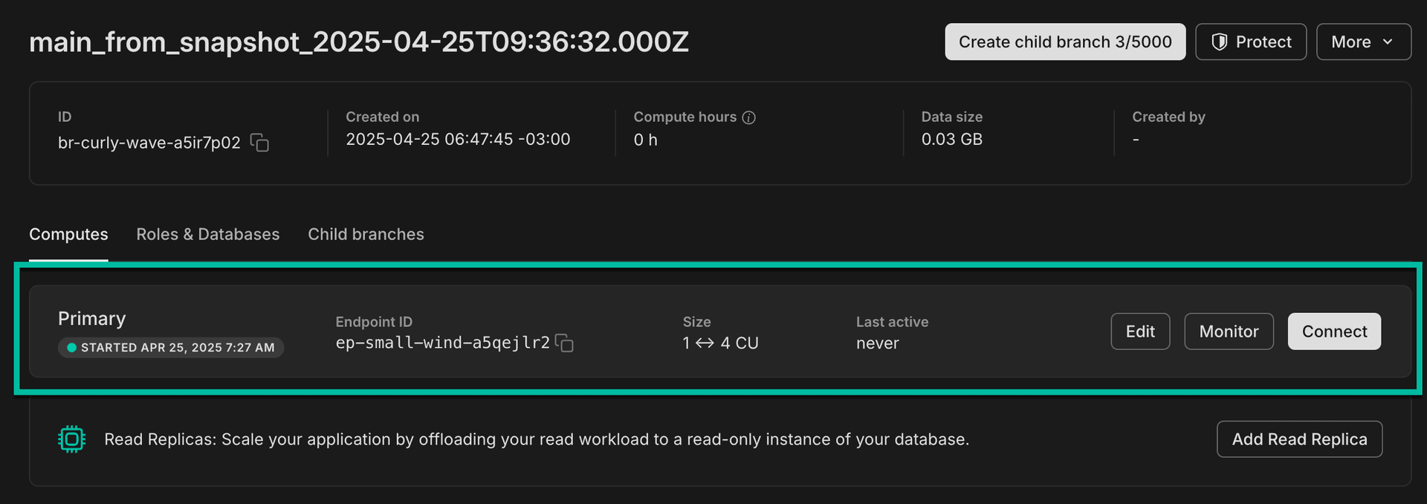Copy the branch ID br-curly-wave-a5ir7p02

[259, 143]
